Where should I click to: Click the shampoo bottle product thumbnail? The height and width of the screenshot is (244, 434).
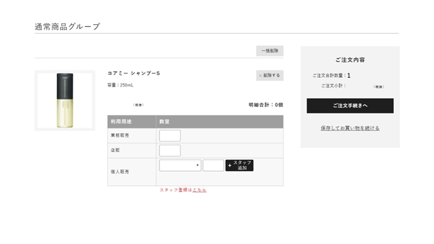point(65,101)
